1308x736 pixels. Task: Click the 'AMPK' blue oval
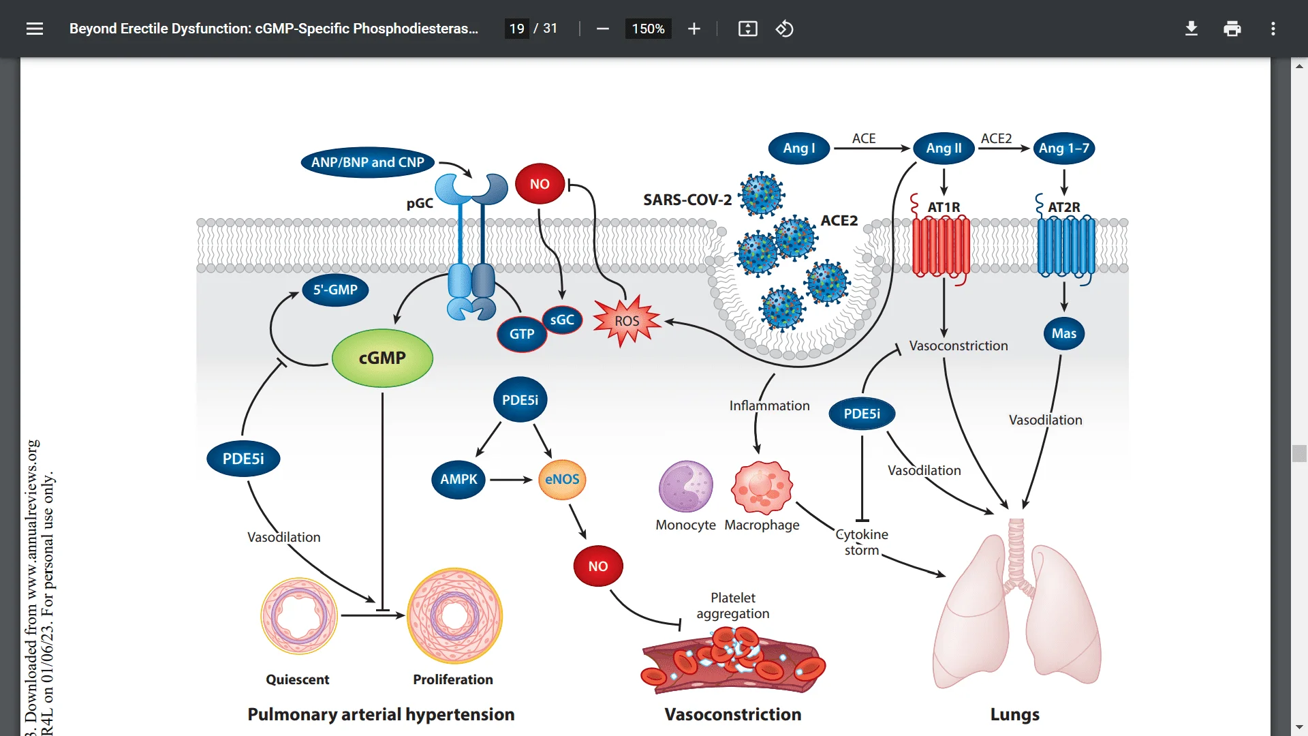458,479
